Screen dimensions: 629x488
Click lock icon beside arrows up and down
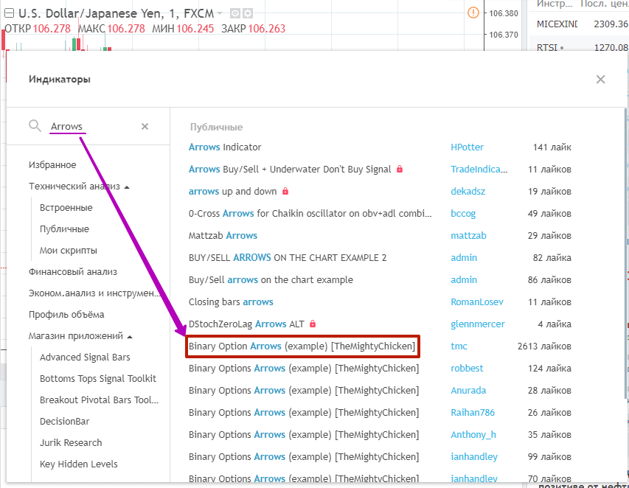285,192
